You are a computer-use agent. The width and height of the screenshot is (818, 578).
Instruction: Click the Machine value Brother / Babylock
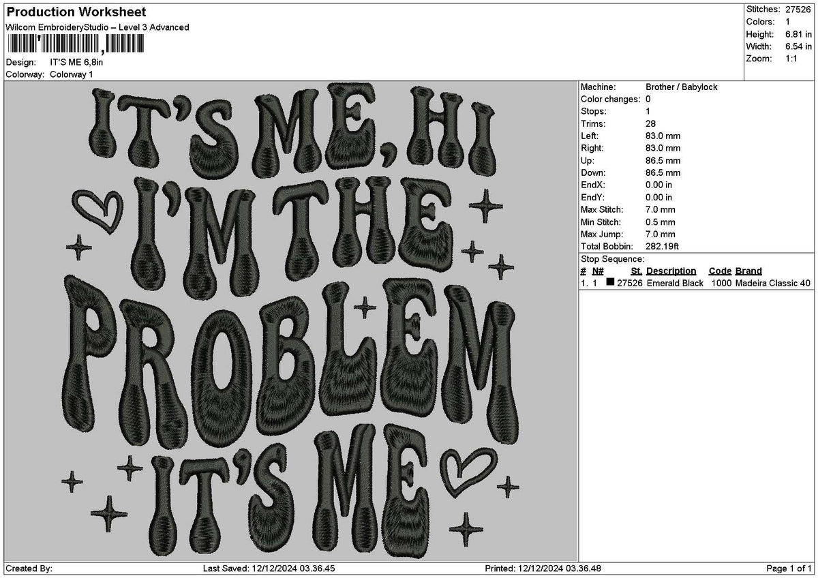click(682, 87)
